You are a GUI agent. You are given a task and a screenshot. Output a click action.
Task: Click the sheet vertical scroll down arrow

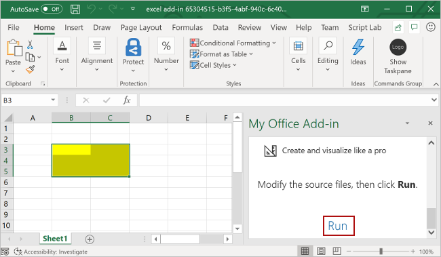tap(237, 229)
